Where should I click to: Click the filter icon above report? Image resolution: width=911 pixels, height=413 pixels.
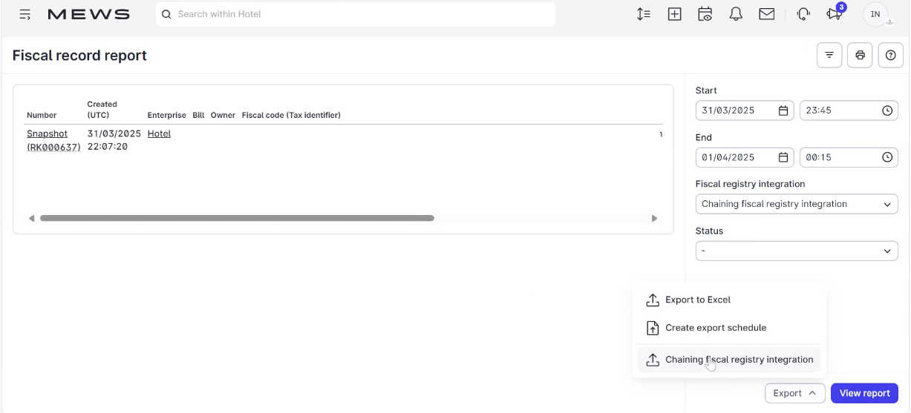coord(829,56)
